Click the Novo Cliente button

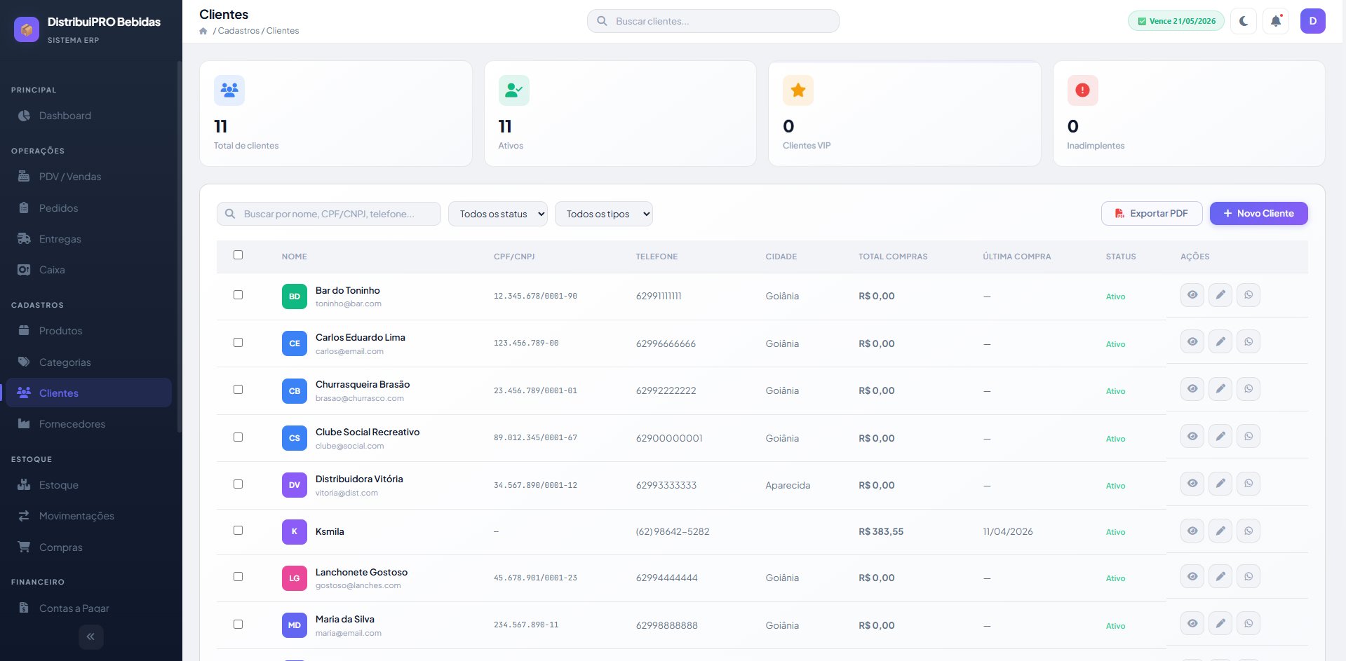(x=1259, y=213)
